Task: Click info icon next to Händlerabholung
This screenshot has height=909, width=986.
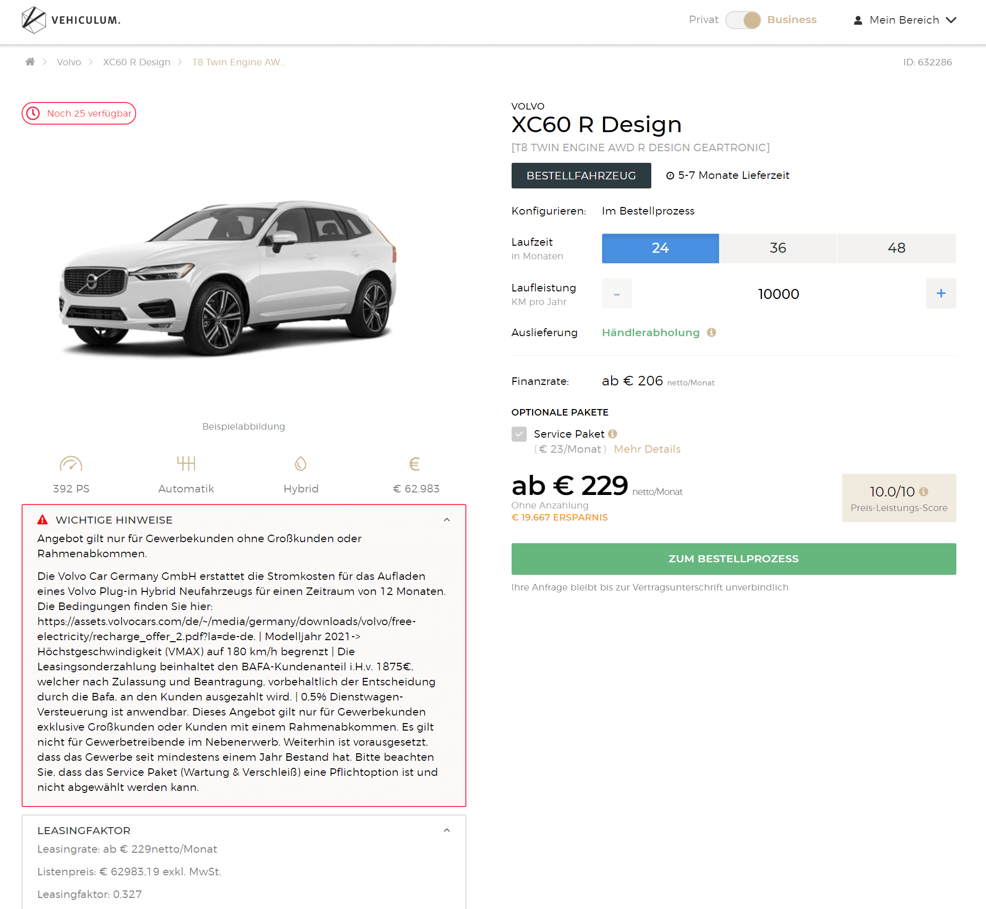Action: coord(711,332)
